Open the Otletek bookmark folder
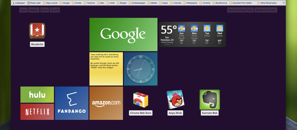This screenshot has width=297, height=130. pyautogui.click(x=152, y=3)
